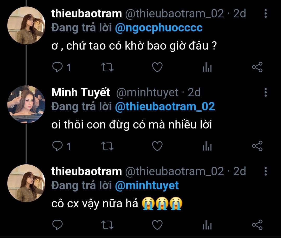281x238 pixels.
Task: Share Minh Tuyết's tweet
Action: tap(257, 146)
